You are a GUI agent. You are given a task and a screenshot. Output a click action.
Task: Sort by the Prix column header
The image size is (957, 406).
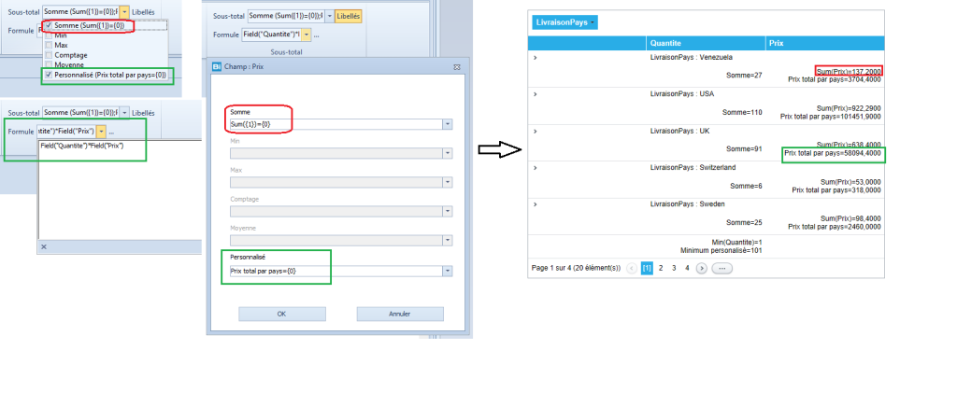824,43
